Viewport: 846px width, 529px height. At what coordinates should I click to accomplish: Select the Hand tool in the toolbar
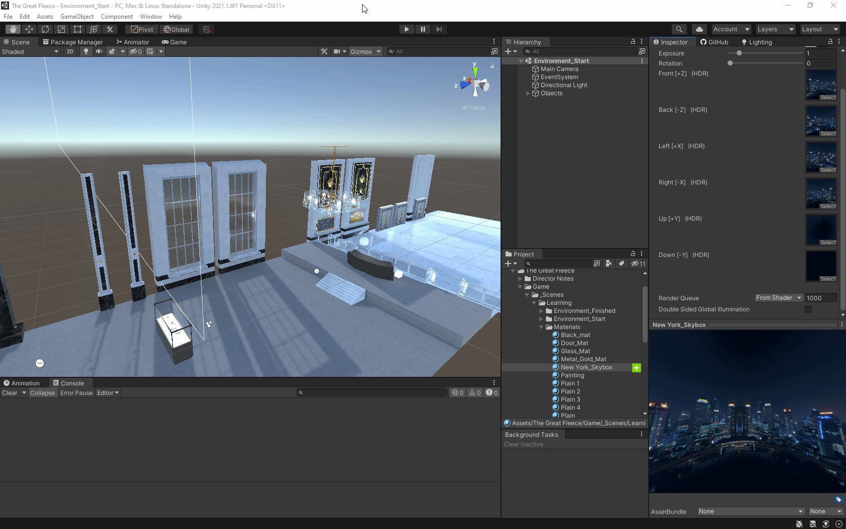click(x=13, y=29)
